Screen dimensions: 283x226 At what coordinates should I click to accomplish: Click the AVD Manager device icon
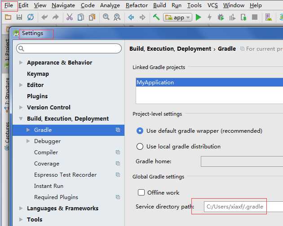click(268, 17)
